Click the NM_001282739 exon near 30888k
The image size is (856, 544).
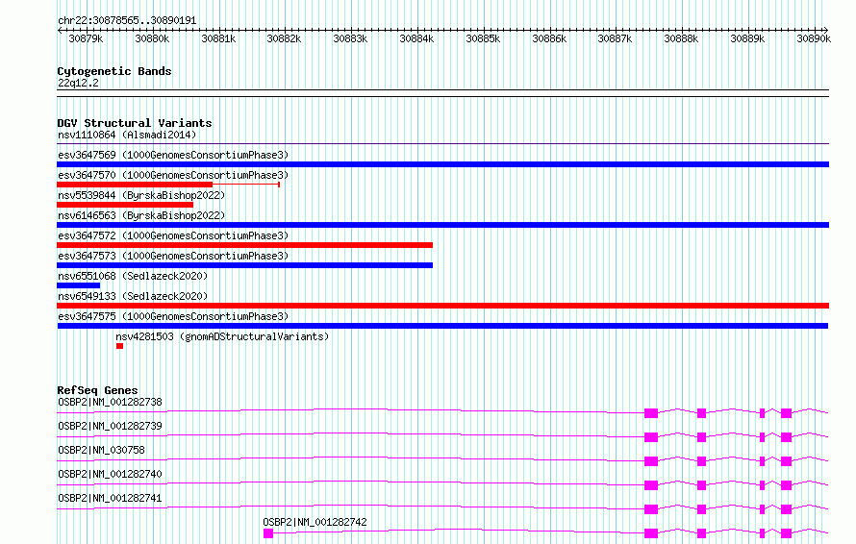(x=701, y=437)
